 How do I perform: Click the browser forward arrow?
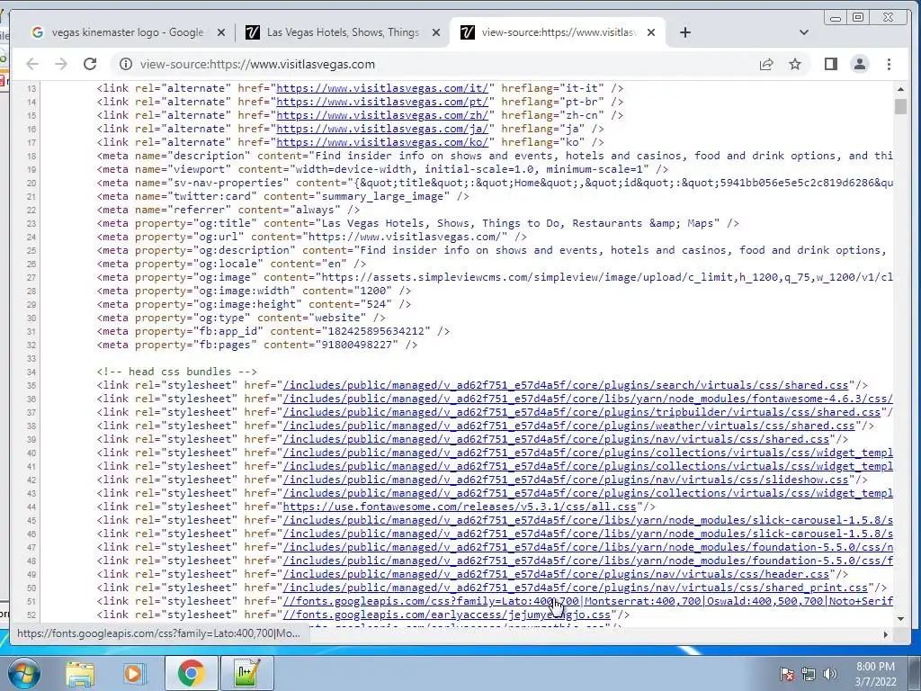pos(61,64)
